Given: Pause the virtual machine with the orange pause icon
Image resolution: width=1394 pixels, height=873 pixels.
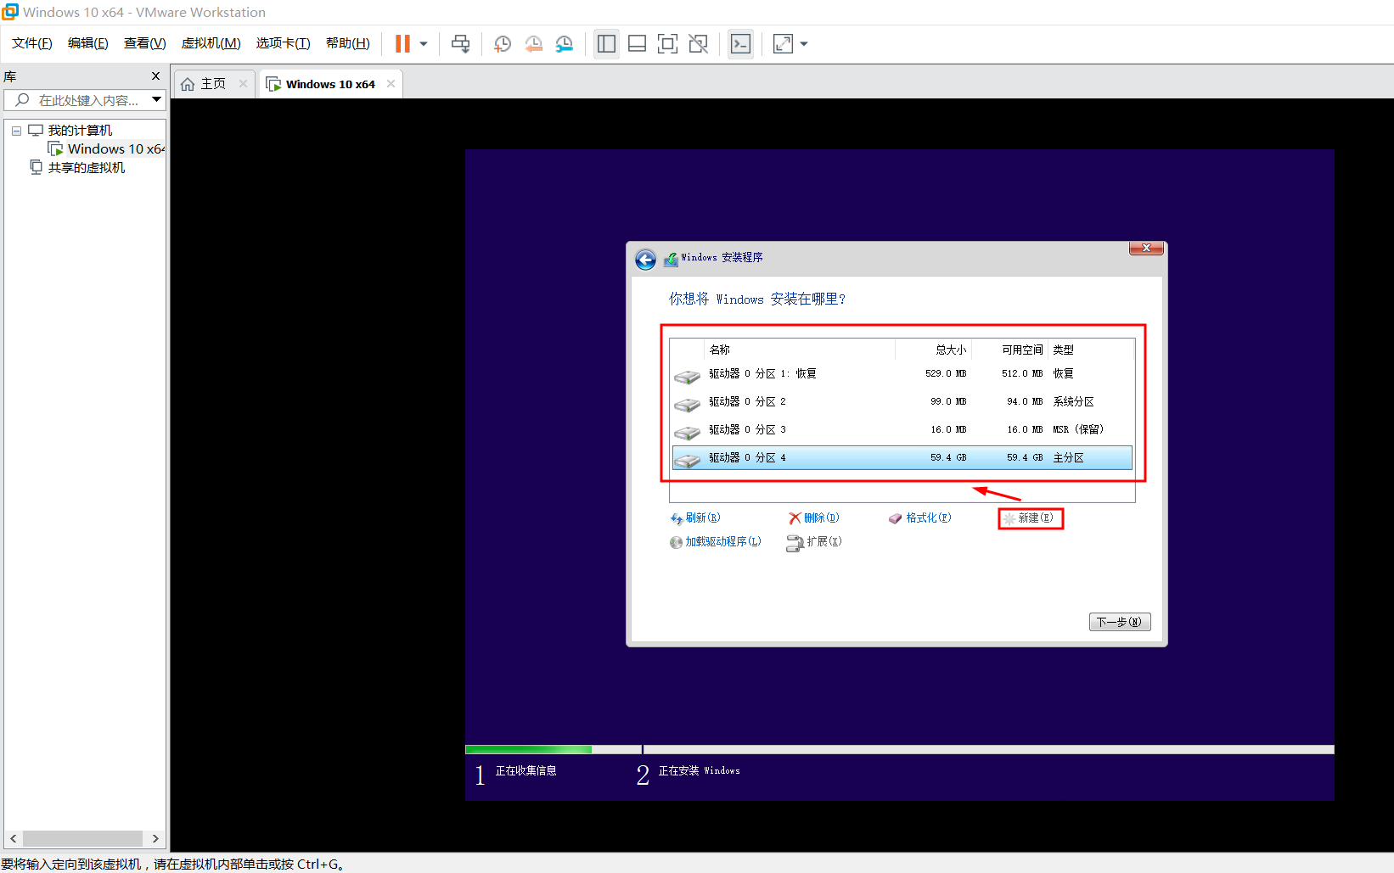Looking at the screenshot, I should 402,43.
